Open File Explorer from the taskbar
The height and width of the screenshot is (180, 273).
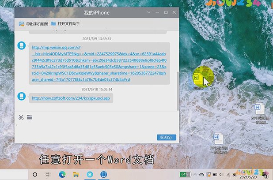(x=76, y=174)
